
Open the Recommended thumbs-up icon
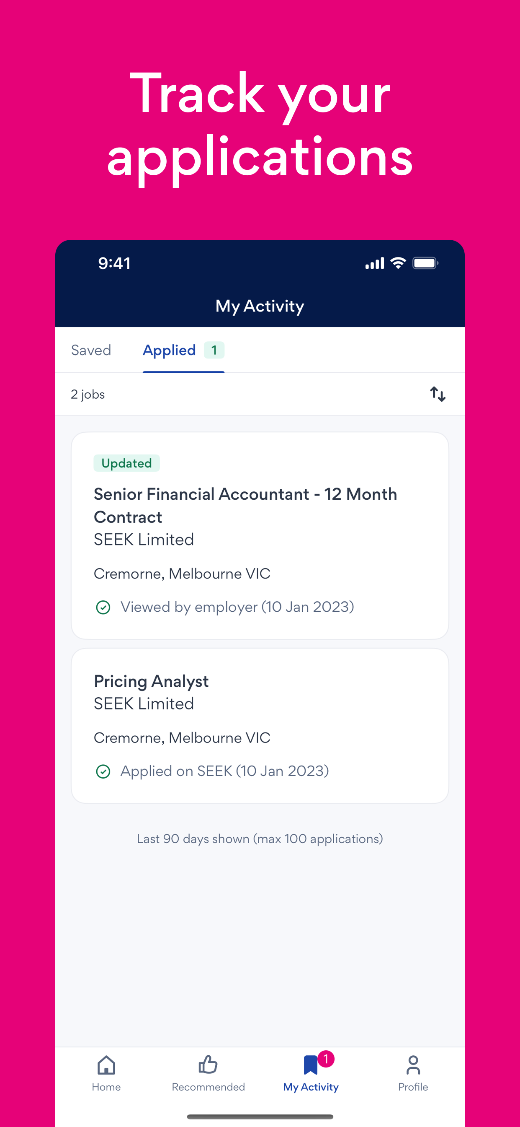pyautogui.click(x=208, y=1065)
